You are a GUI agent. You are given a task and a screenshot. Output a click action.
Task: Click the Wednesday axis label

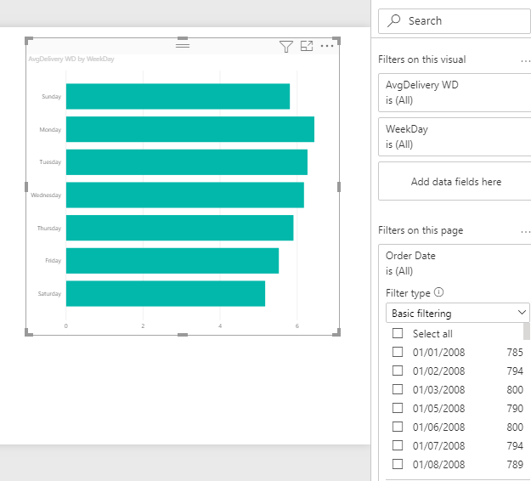coord(46,195)
